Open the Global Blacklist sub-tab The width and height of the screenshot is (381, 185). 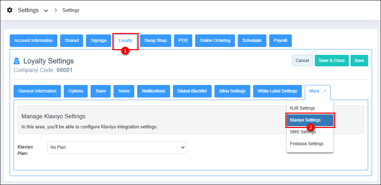(192, 91)
